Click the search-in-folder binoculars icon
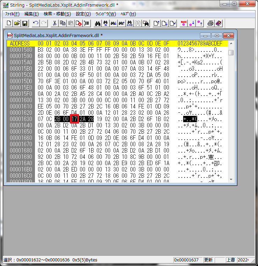258x266 pixels. tap(146, 23)
